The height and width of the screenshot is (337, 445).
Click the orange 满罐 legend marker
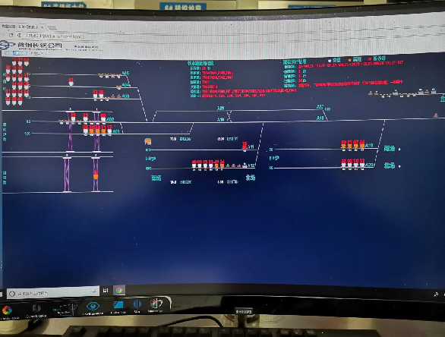(x=349, y=60)
